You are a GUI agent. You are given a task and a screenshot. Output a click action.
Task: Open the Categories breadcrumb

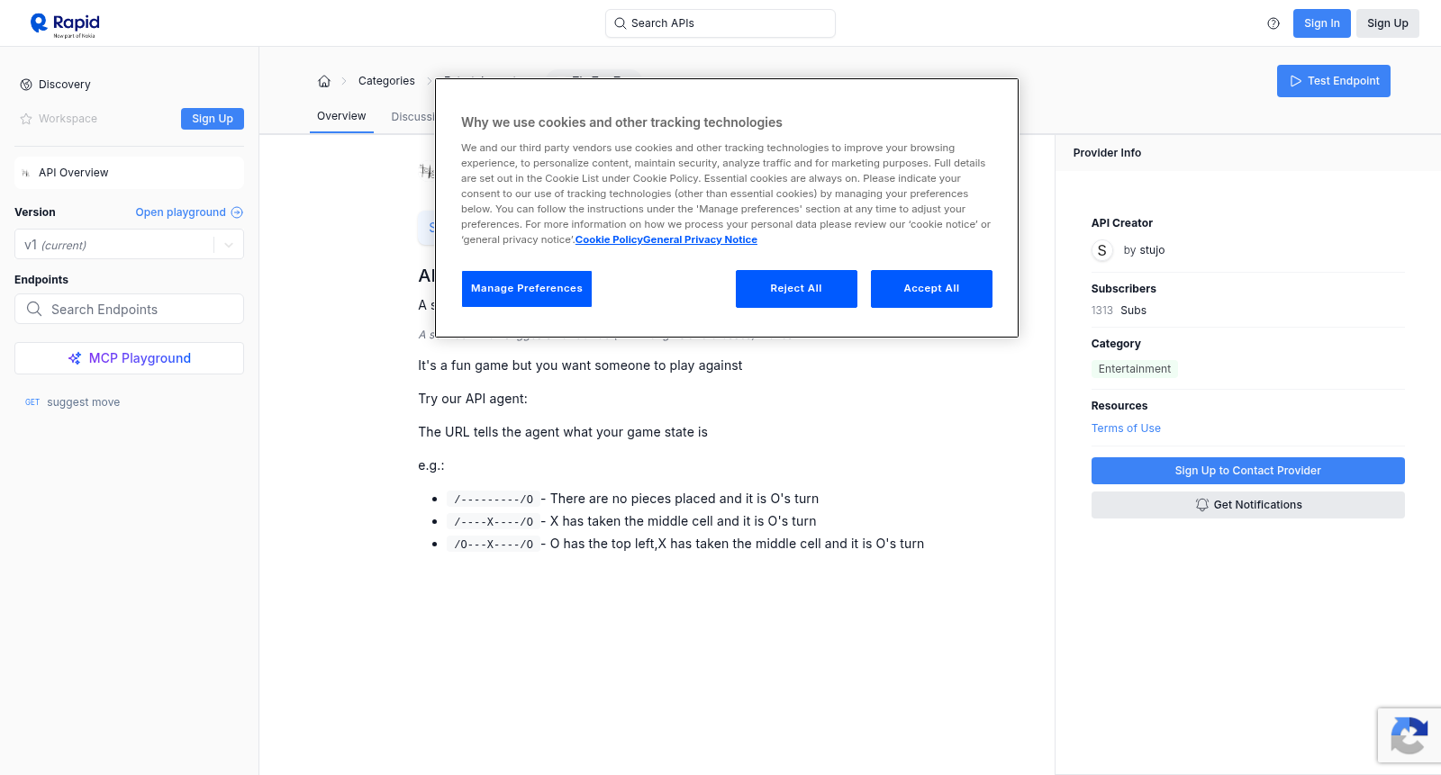[386, 81]
